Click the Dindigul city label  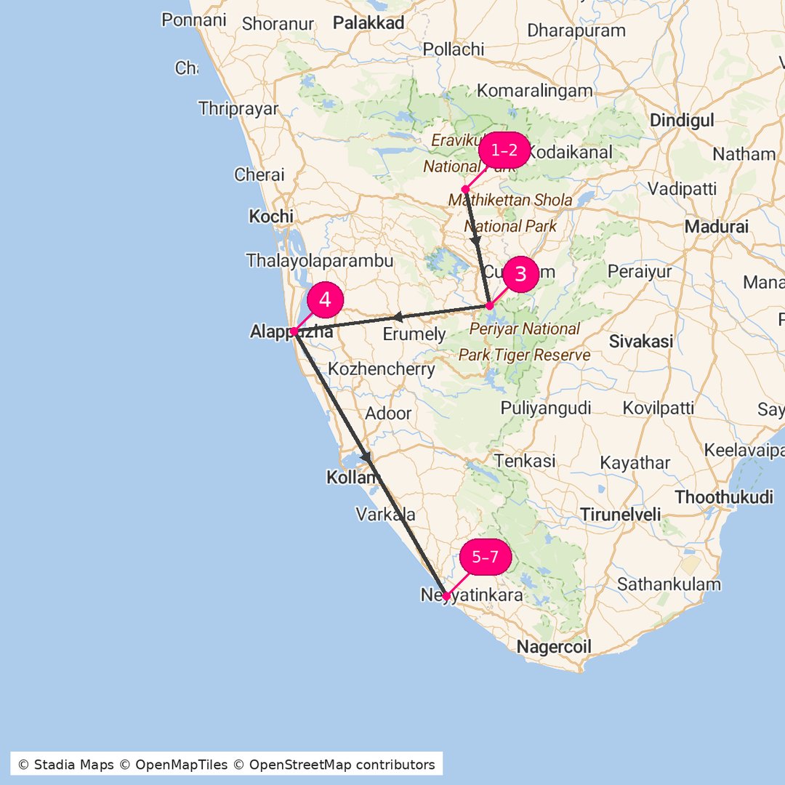click(x=682, y=120)
